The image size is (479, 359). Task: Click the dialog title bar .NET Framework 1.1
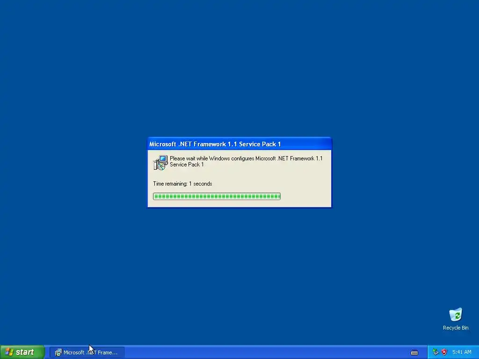coord(239,144)
